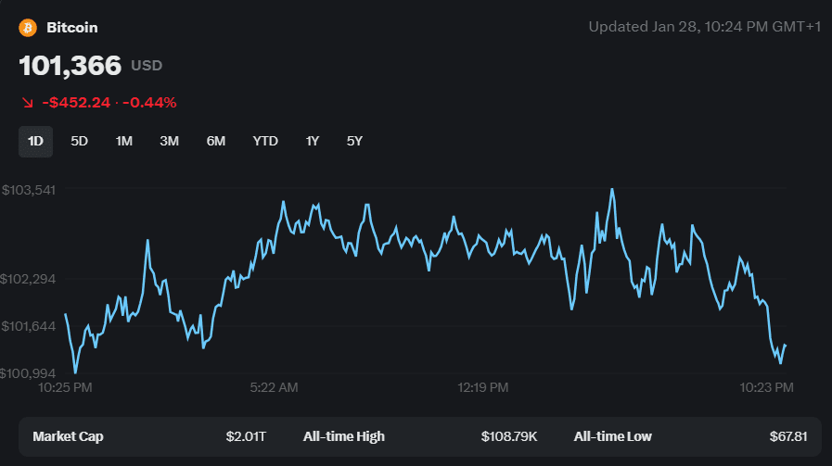Screen dimensions: 832x466
Task: Switch to the 1Y chart range
Action: pyautogui.click(x=312, y=142)
